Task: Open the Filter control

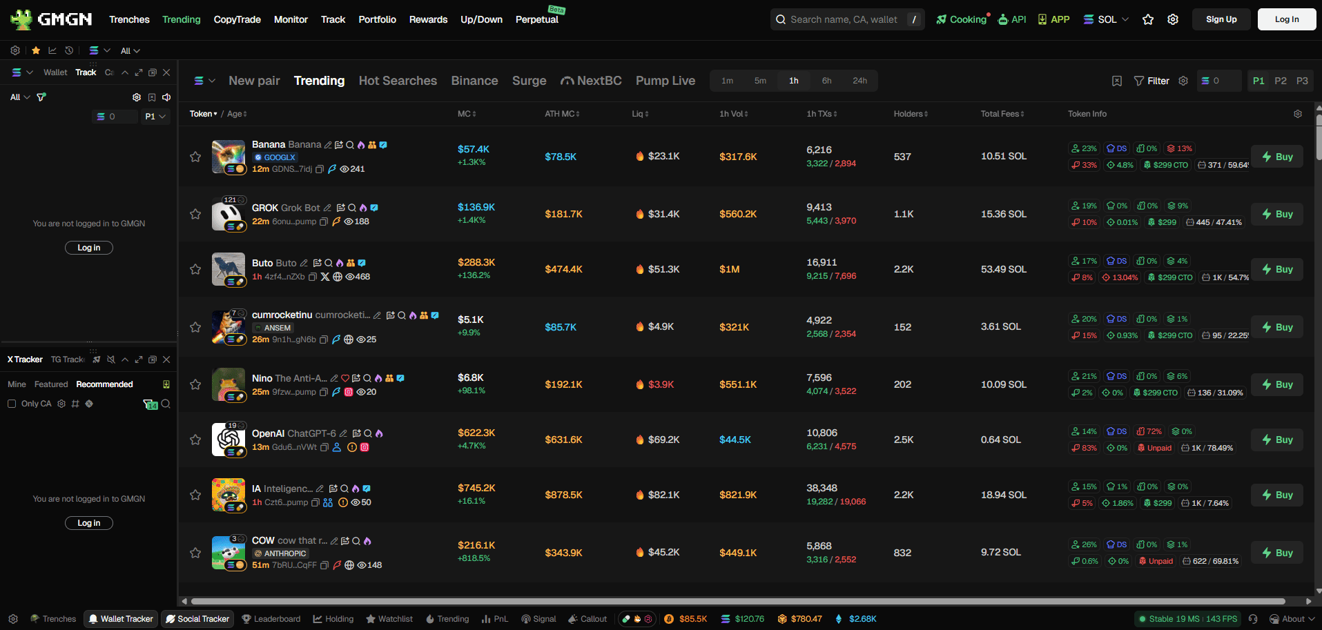Action: pyautogui.click(x=1151, y=81)
